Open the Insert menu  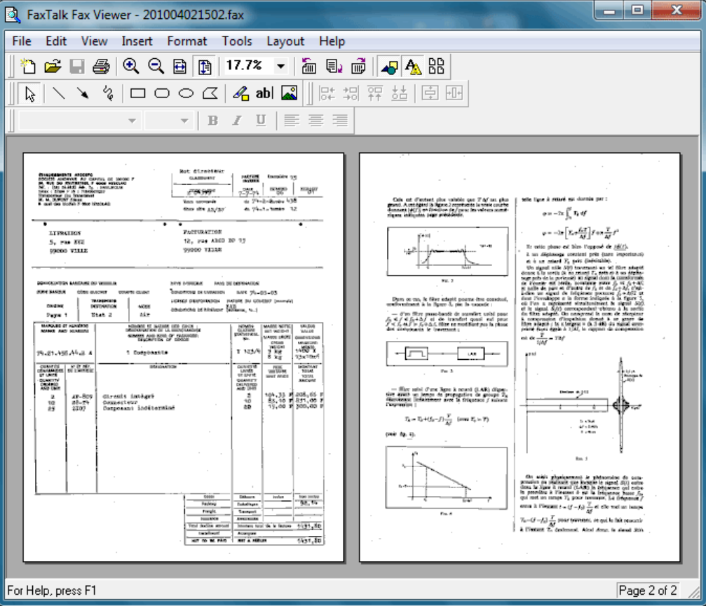[x=137, y=41]
